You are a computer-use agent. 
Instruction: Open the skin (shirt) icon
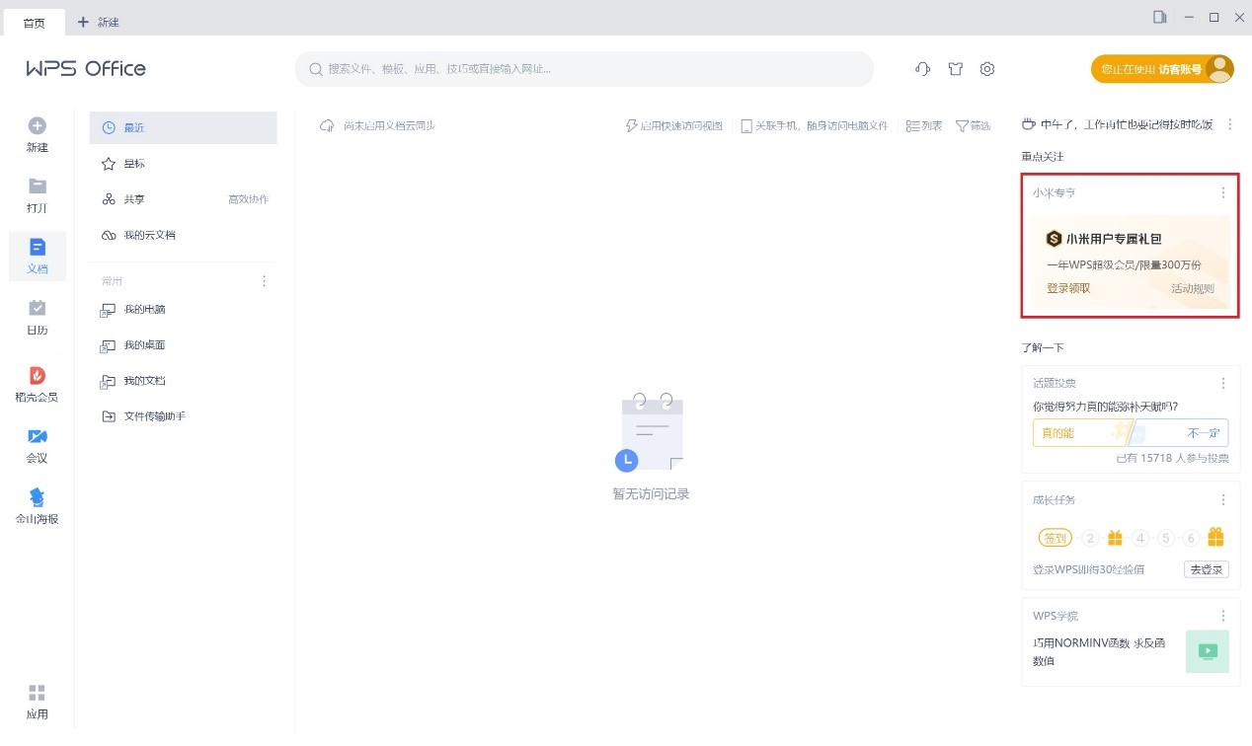pos(955,69)
